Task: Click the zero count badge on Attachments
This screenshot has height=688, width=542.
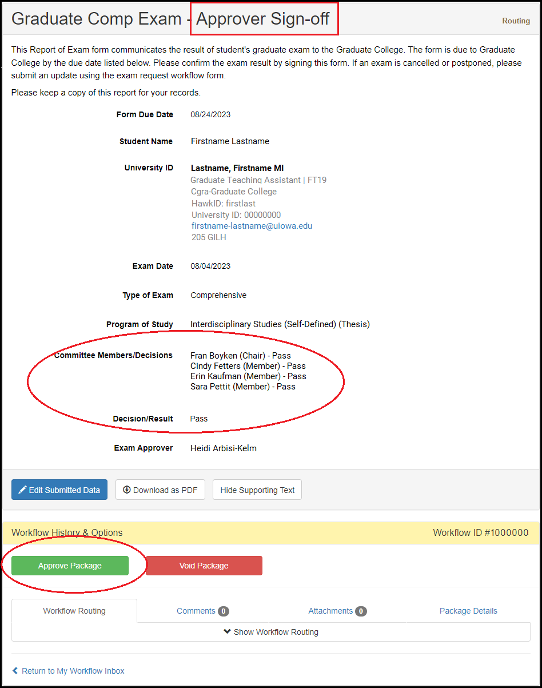Action: click(361, 610)
